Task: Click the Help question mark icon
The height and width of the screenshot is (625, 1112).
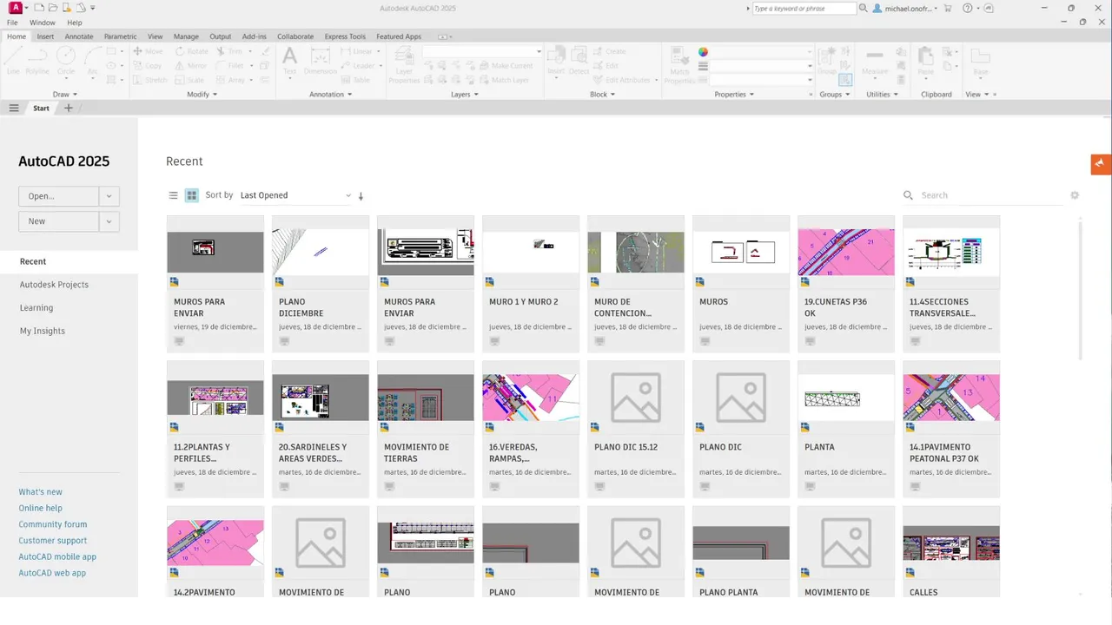Action: tap(968, 8)
